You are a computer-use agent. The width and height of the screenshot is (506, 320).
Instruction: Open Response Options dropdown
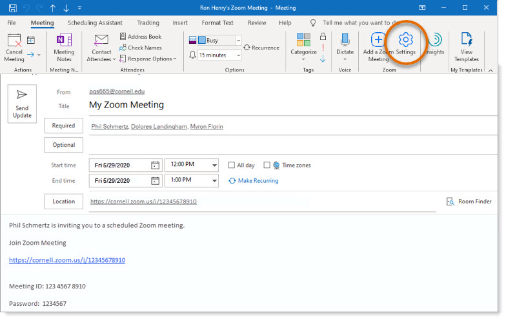pos(148,59)
